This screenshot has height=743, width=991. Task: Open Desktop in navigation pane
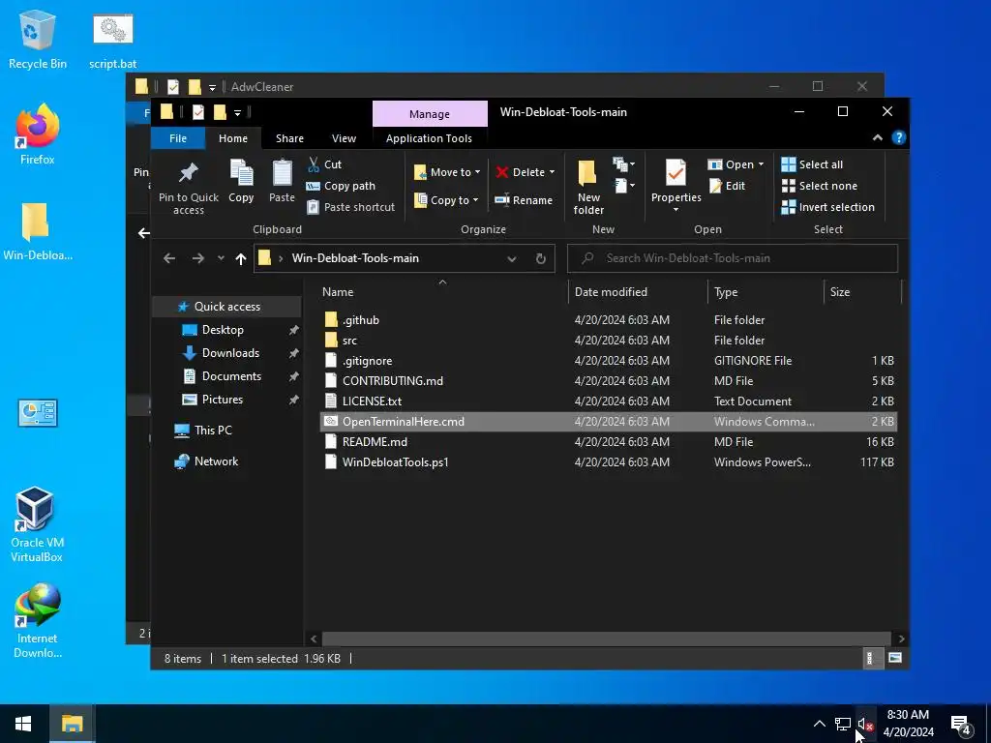coord(223,330)
